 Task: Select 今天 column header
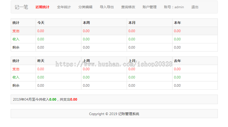tap(41, 23)
